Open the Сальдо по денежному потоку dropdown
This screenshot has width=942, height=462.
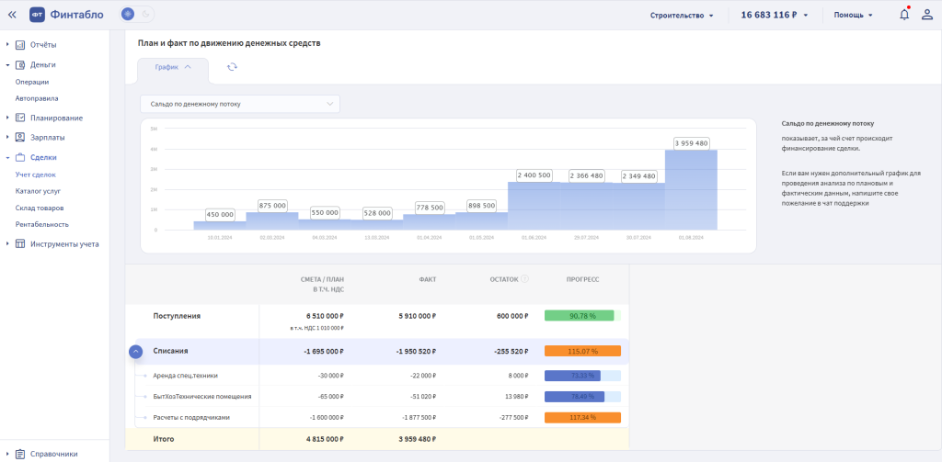click(x=240, y=104)
